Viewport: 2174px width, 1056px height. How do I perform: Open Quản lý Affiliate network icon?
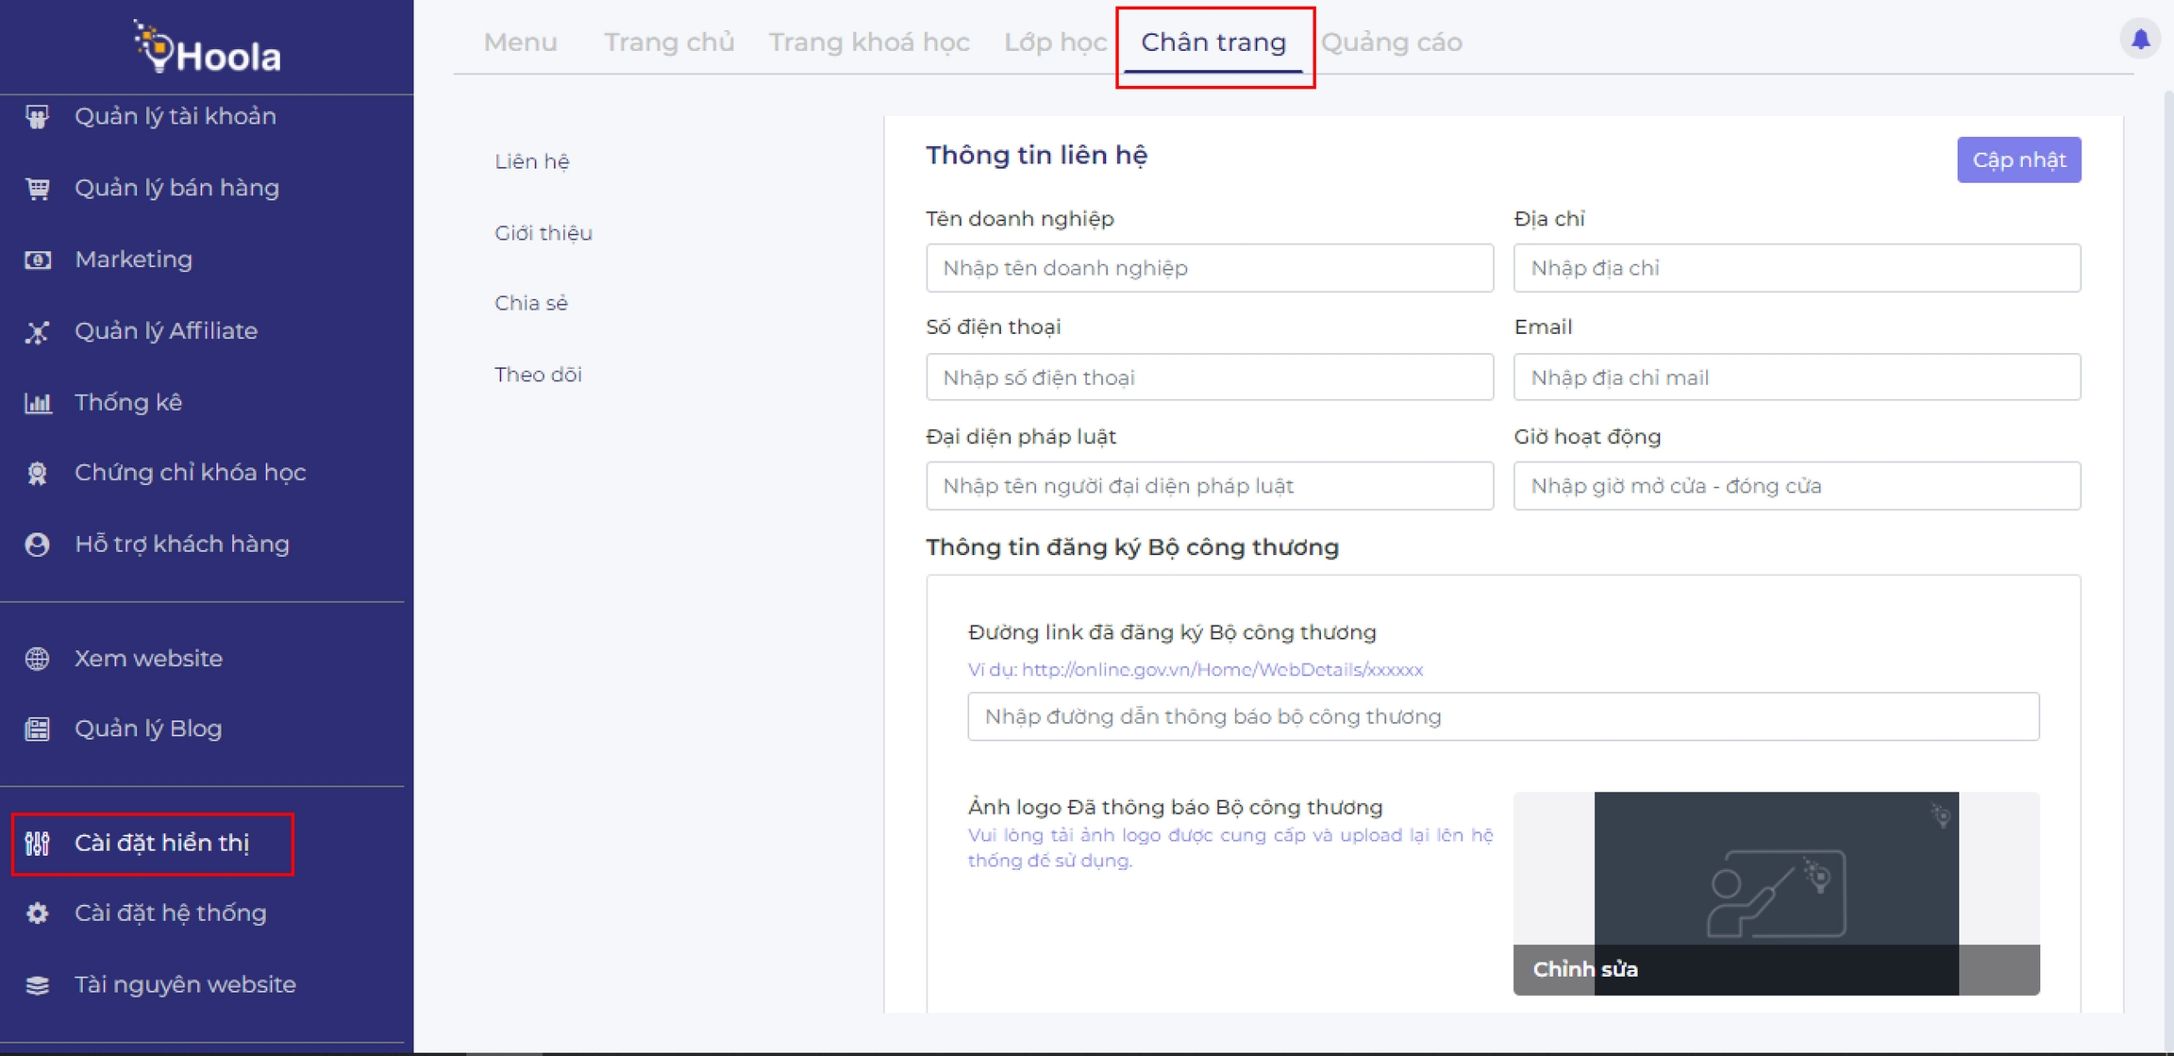tap(38, 331)
